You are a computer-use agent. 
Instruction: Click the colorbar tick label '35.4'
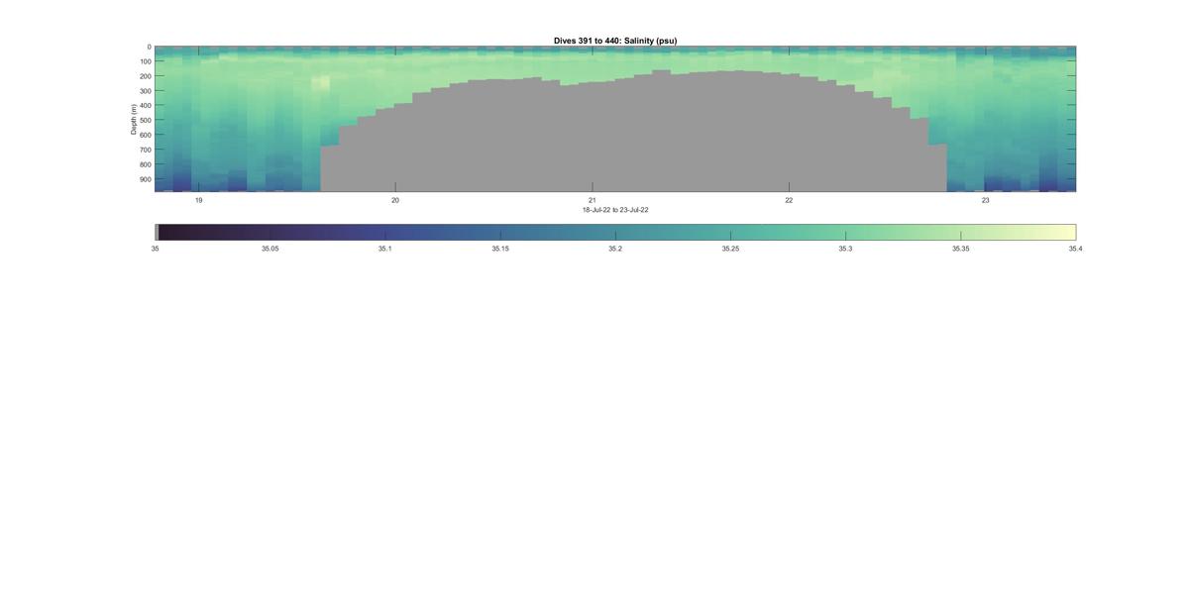[x=1075, y=249]
